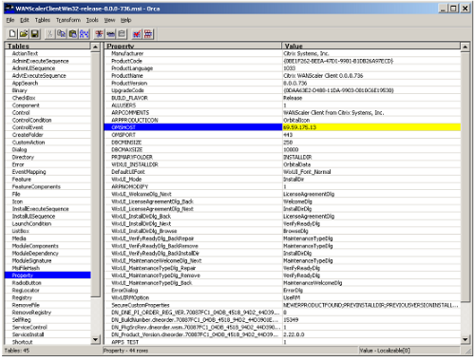Select the ProductName property row
The width and height of the screenshot is (475, 362).
(x=282, y=76)
